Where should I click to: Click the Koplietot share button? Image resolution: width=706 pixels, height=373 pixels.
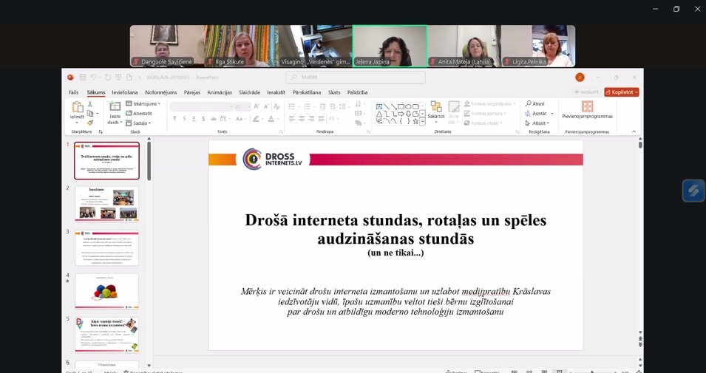(x=621, y=92)
